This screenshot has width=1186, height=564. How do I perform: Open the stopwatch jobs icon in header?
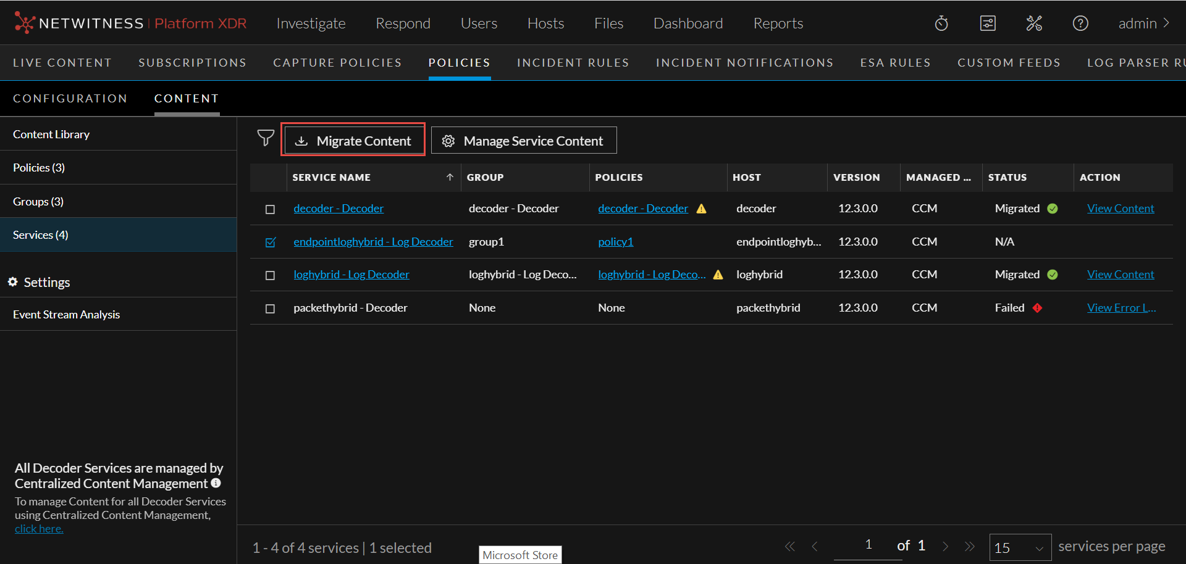(941, 23)
